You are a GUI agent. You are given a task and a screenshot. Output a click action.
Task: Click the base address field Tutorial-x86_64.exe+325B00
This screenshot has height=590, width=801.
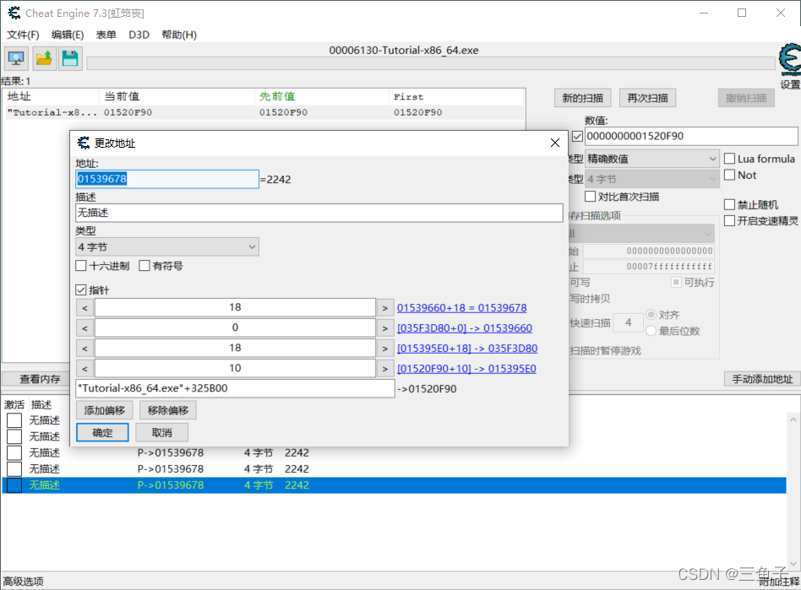click(x=235, y=388)
